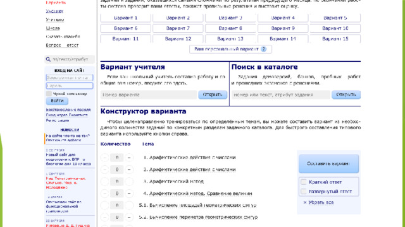
Task: Open Вариант 8
Action: coord(230,28)
